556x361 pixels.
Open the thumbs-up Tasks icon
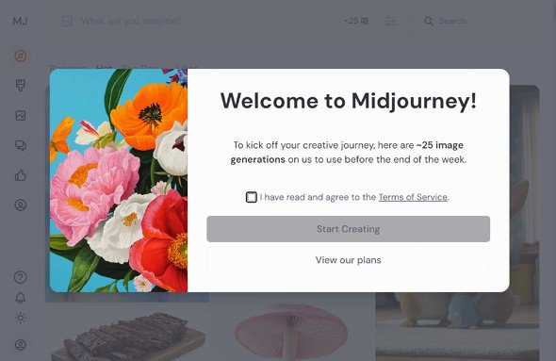tap(21, 175)
